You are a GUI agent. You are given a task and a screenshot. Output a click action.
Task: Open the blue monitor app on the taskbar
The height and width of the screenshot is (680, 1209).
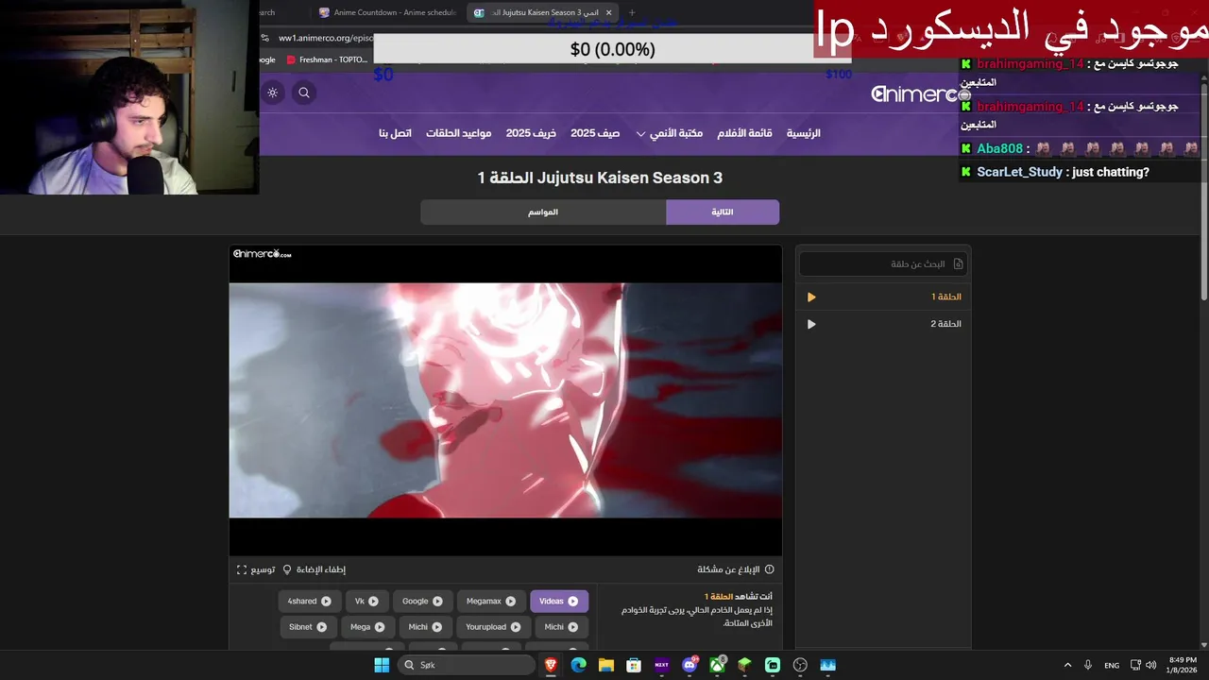coord(828,665)
